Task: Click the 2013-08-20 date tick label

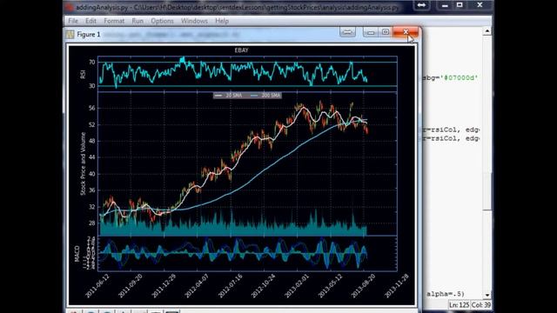Action: pyautogui.click(x=364, y=286)
